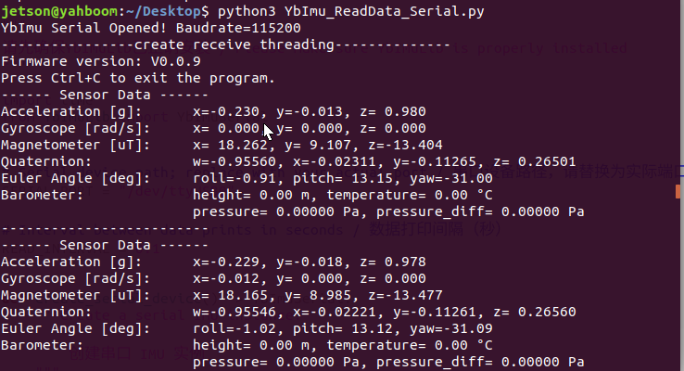
Task: Click the ~/Desktop path in the prompt
Action: click(x=163, y=11)
